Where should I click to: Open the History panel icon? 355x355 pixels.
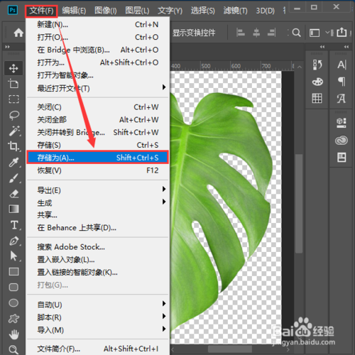coord(317,65)
